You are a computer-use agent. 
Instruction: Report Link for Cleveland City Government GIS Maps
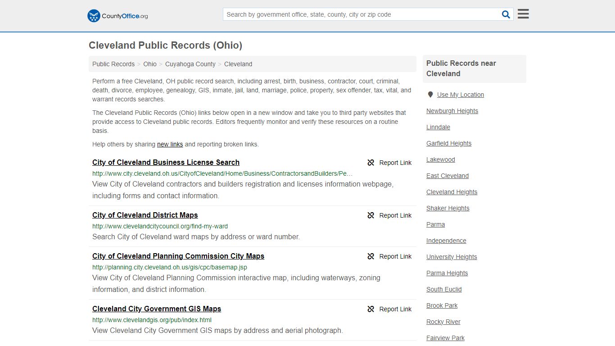395,309
